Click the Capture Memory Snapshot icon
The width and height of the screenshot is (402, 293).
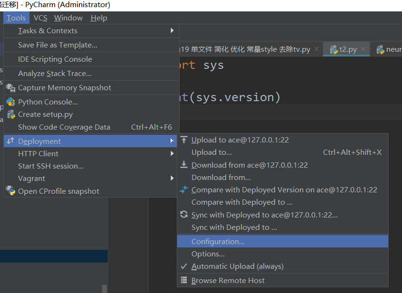(x=10, y=88)
